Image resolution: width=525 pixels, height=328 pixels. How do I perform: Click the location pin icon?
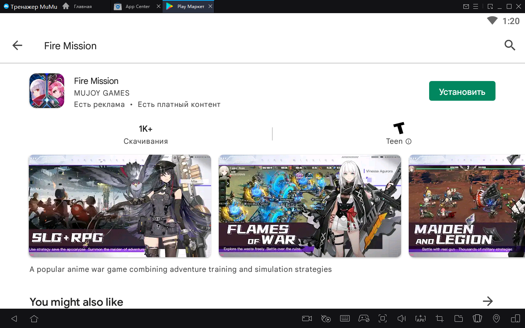pos(496,319)
